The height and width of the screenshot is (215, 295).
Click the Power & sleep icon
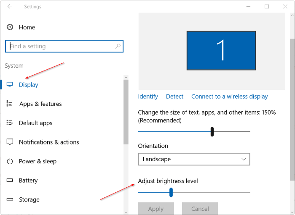coord(10,161)
